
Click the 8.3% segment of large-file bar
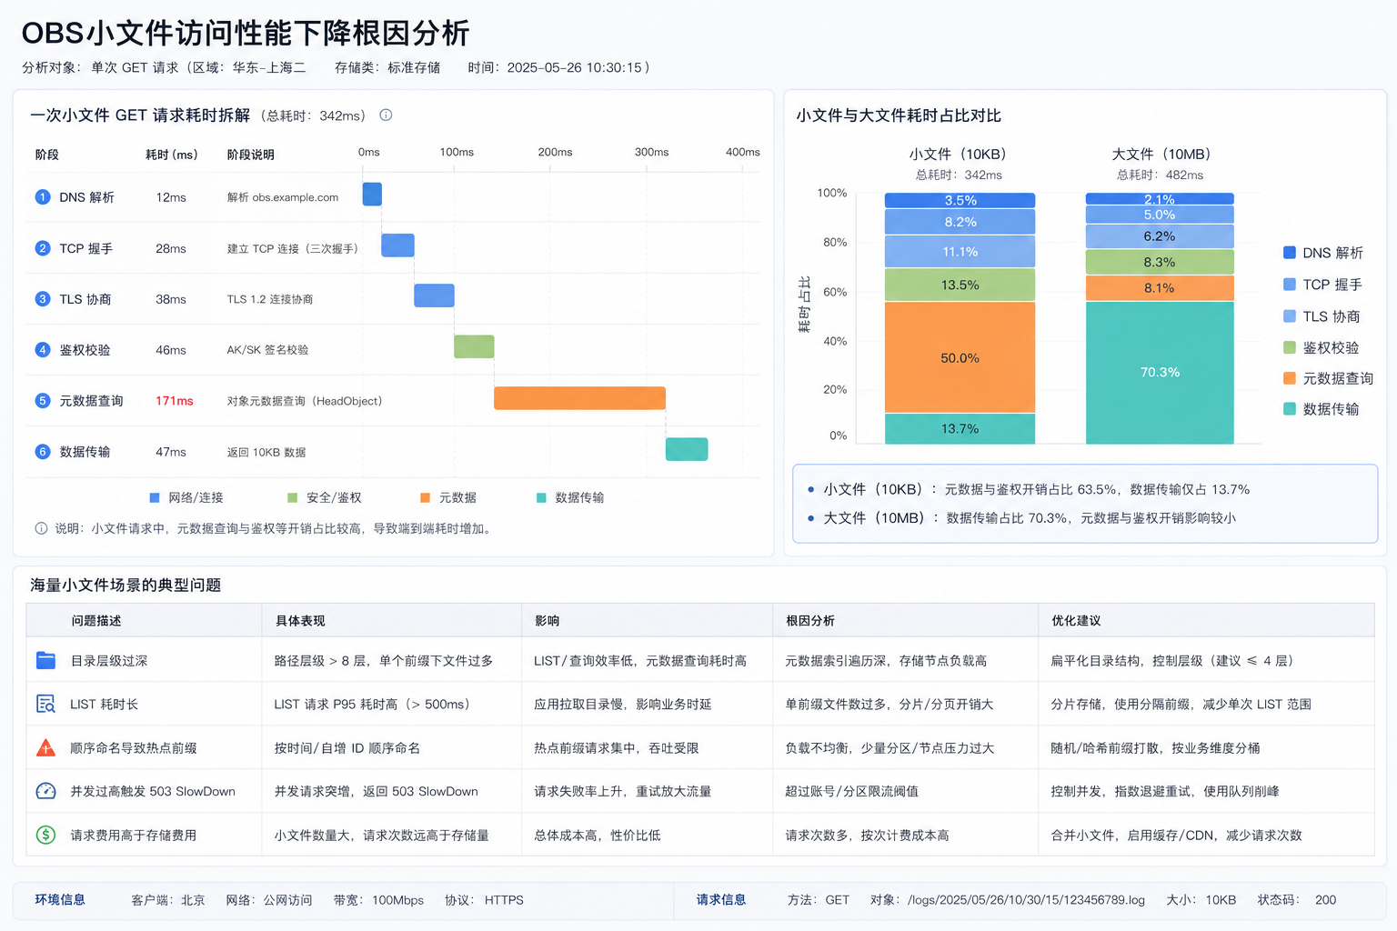[1160, 262]
